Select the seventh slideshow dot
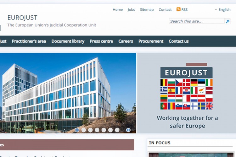 (x=117, y=130)
